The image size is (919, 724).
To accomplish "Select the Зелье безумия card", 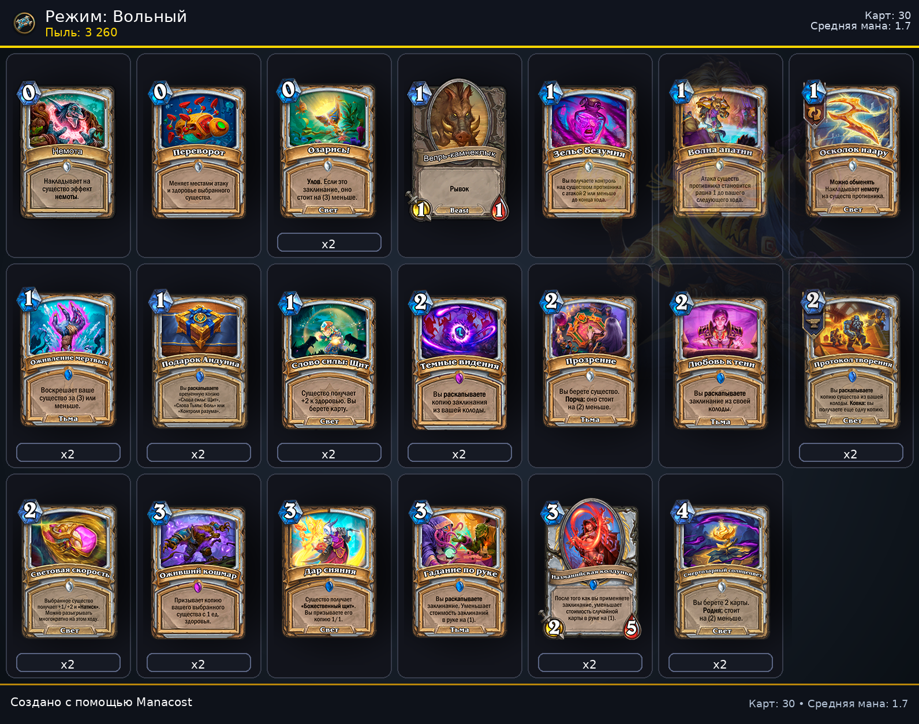I will (x=589, y=152).
